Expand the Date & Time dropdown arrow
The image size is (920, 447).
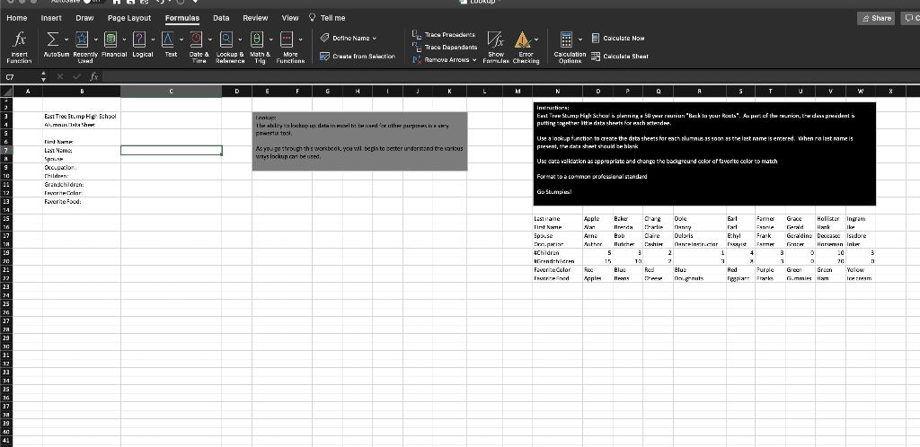coord(209,39)
